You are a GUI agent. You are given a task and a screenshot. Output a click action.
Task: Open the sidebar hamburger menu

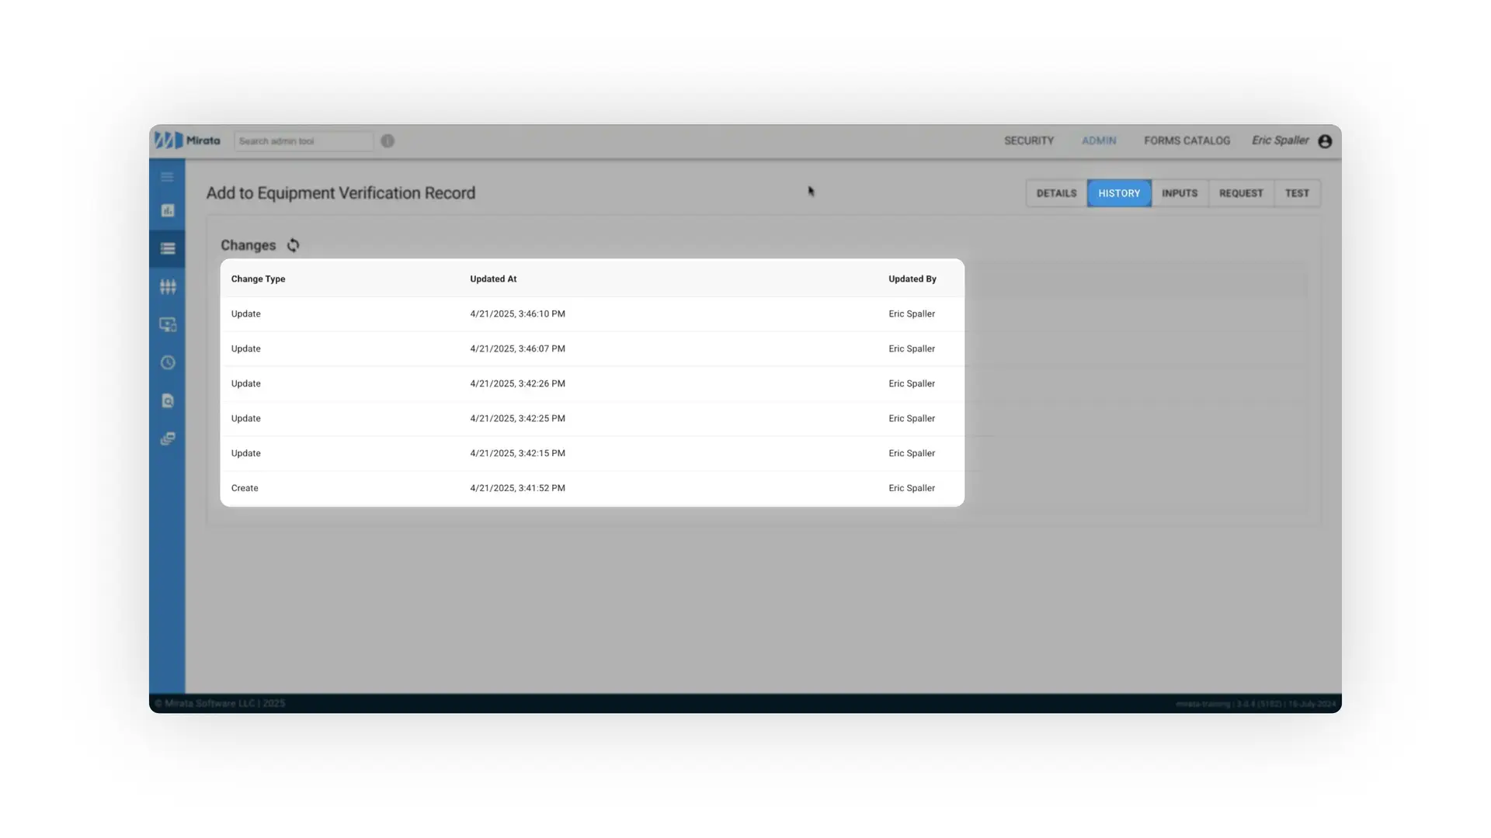pyautogui.click(x=167, y=177)
